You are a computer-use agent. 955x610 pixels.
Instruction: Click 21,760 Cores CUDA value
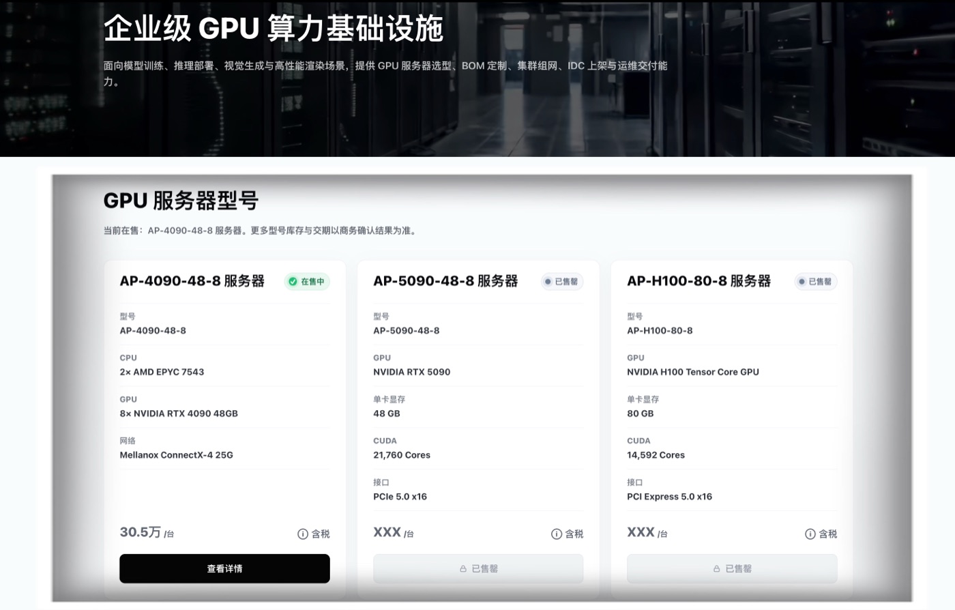tap(402, 455)
